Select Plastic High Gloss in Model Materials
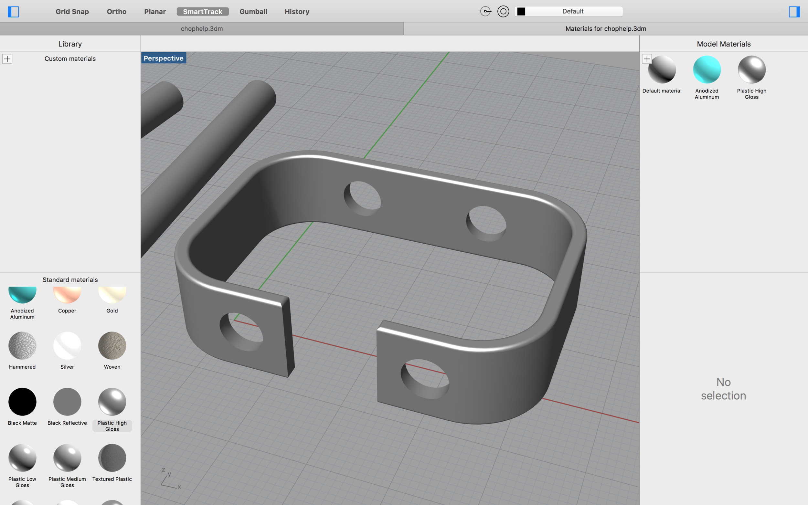Image resolution: width=808 pixels, height=505 pixels. click(x=751, y=69)
